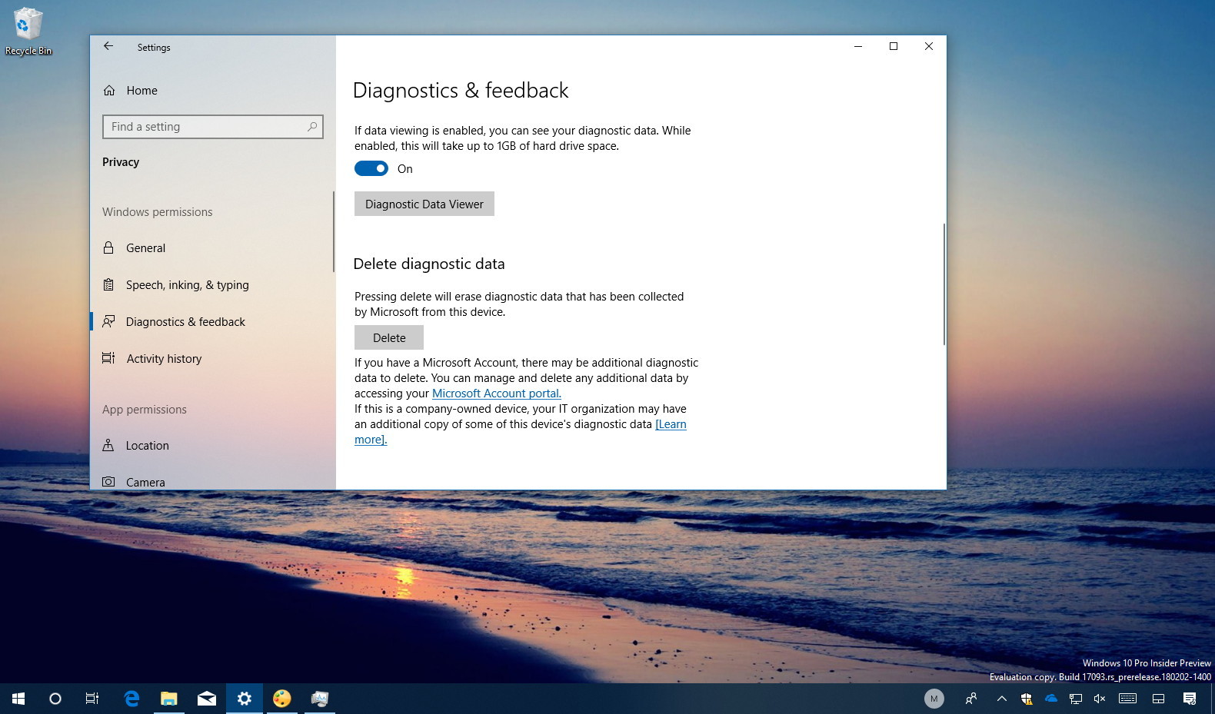Viewport: 1215px width, 714px height.
Task: Click Settings gear on taskbar
Action: click(245, 699)
